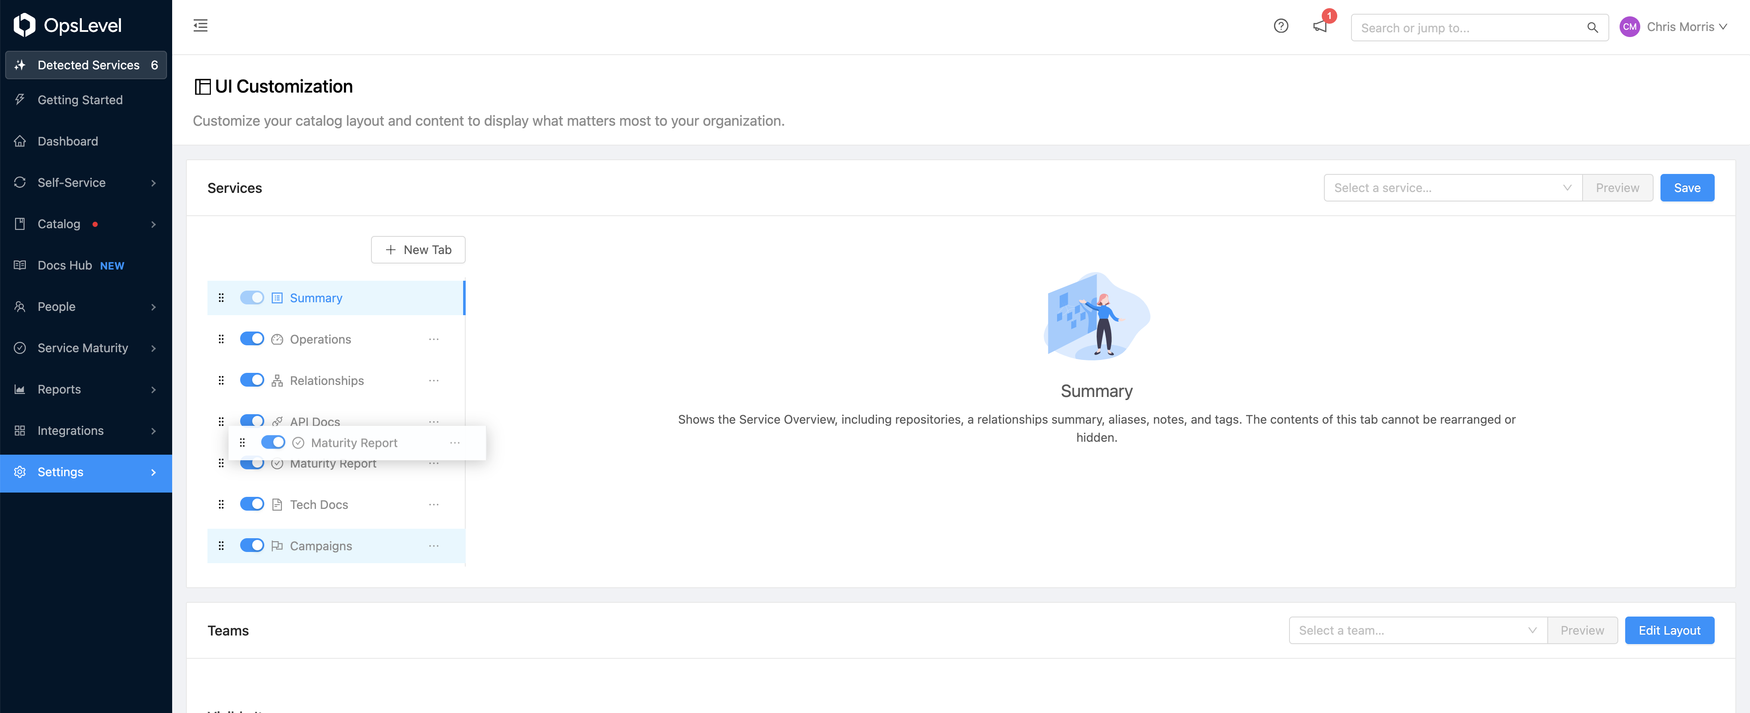This screenshot has width=1750, height=713.
Task: Open more options for Relationships tab
Action: coord(433,381)
